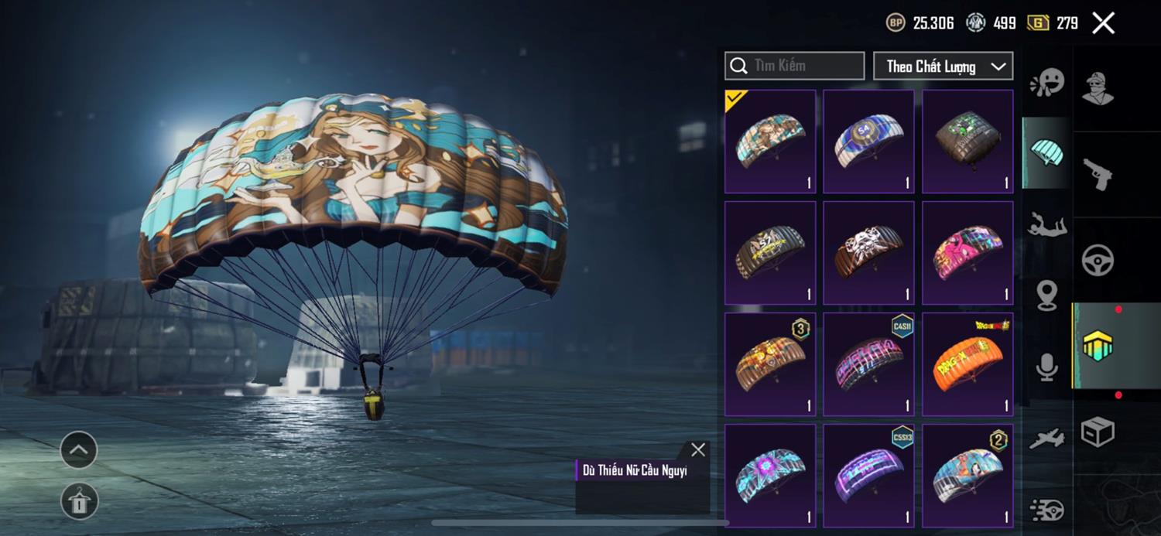Dismiss the Dù Thiếu Nữ Cầu Nguyện tooltip

point(698,450)
